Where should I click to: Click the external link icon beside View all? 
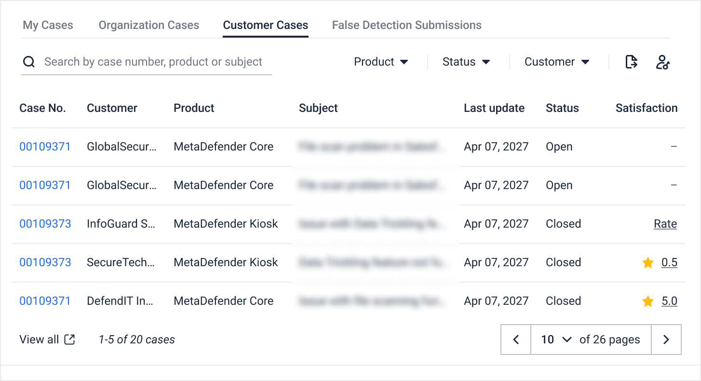[x=70, y=340]
